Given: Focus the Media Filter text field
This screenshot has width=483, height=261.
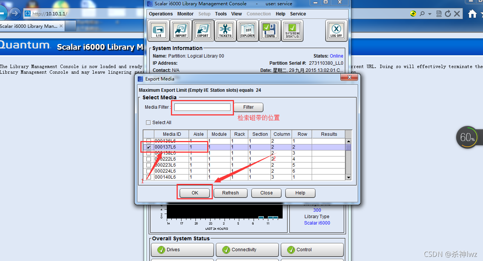Looking at the screenshot, I should pos(202,108).
